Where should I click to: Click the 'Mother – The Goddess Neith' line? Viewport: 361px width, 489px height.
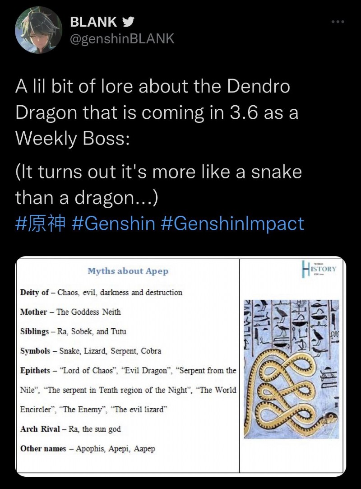pos(70,312)
